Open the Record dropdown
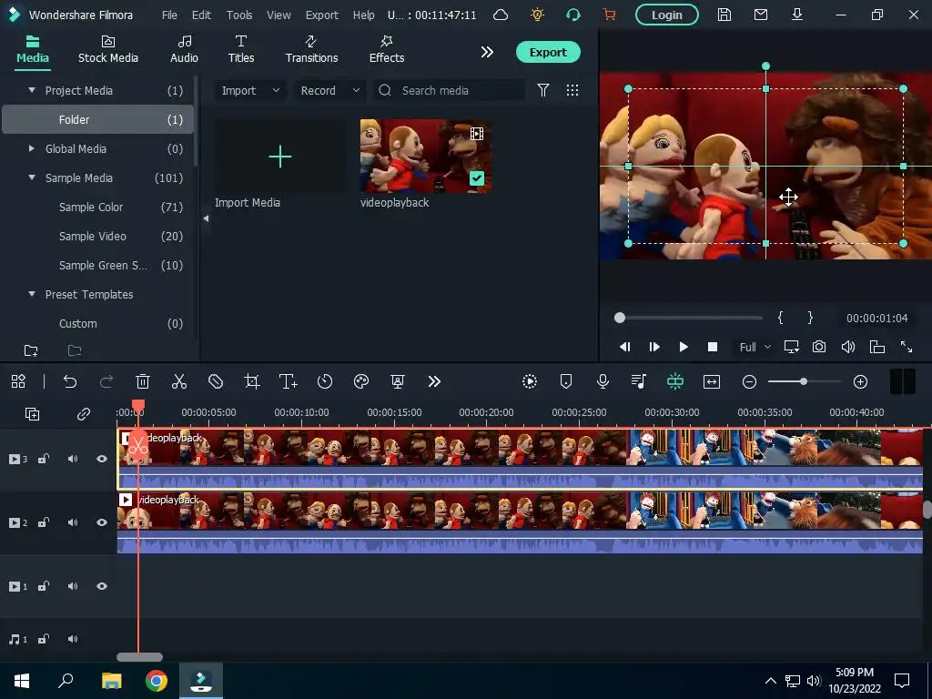 tap(329, 90)
